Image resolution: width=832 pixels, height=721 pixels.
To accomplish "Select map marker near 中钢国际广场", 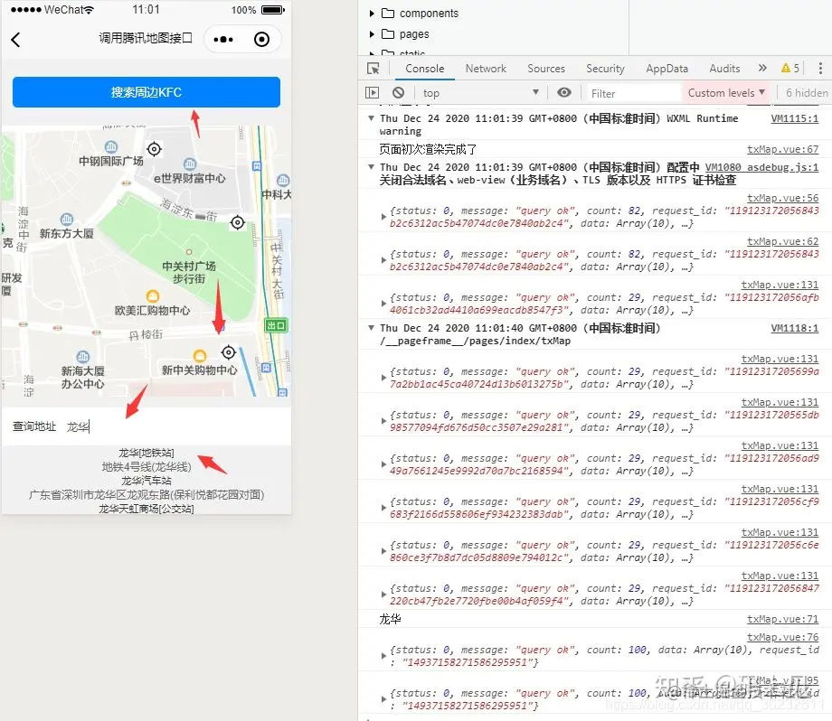I will click(154, 149).
